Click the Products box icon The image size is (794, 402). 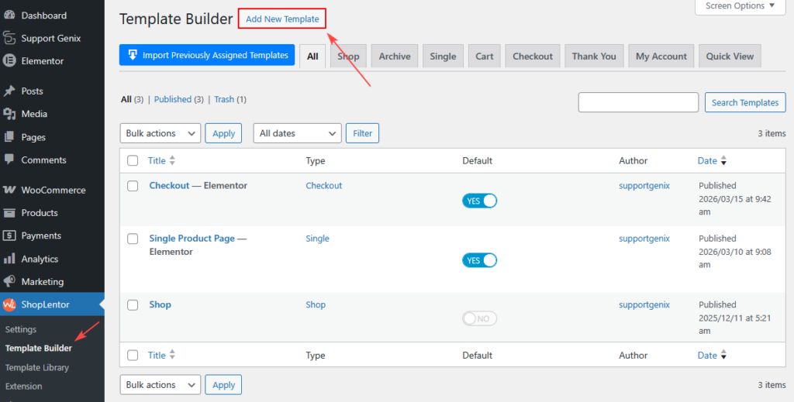coord(9,213)
